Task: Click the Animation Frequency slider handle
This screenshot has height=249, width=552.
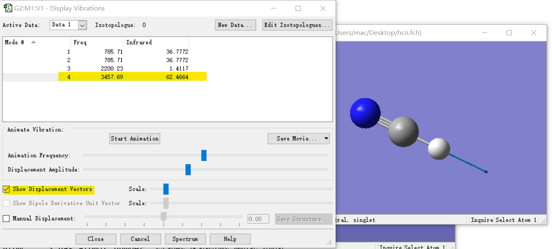Action: pyautogui.click(x=204, y=155)
